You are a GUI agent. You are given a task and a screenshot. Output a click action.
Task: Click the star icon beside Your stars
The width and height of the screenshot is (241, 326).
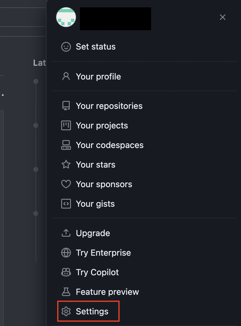[x=66, y=164]
